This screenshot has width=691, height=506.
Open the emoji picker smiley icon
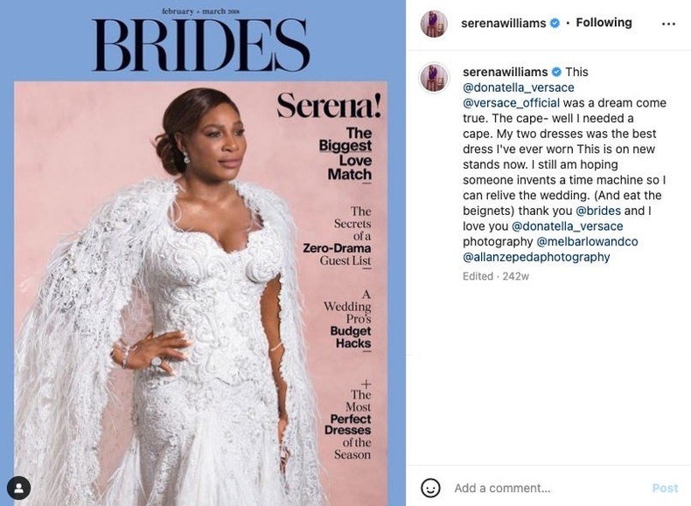(x=430, y=488)
